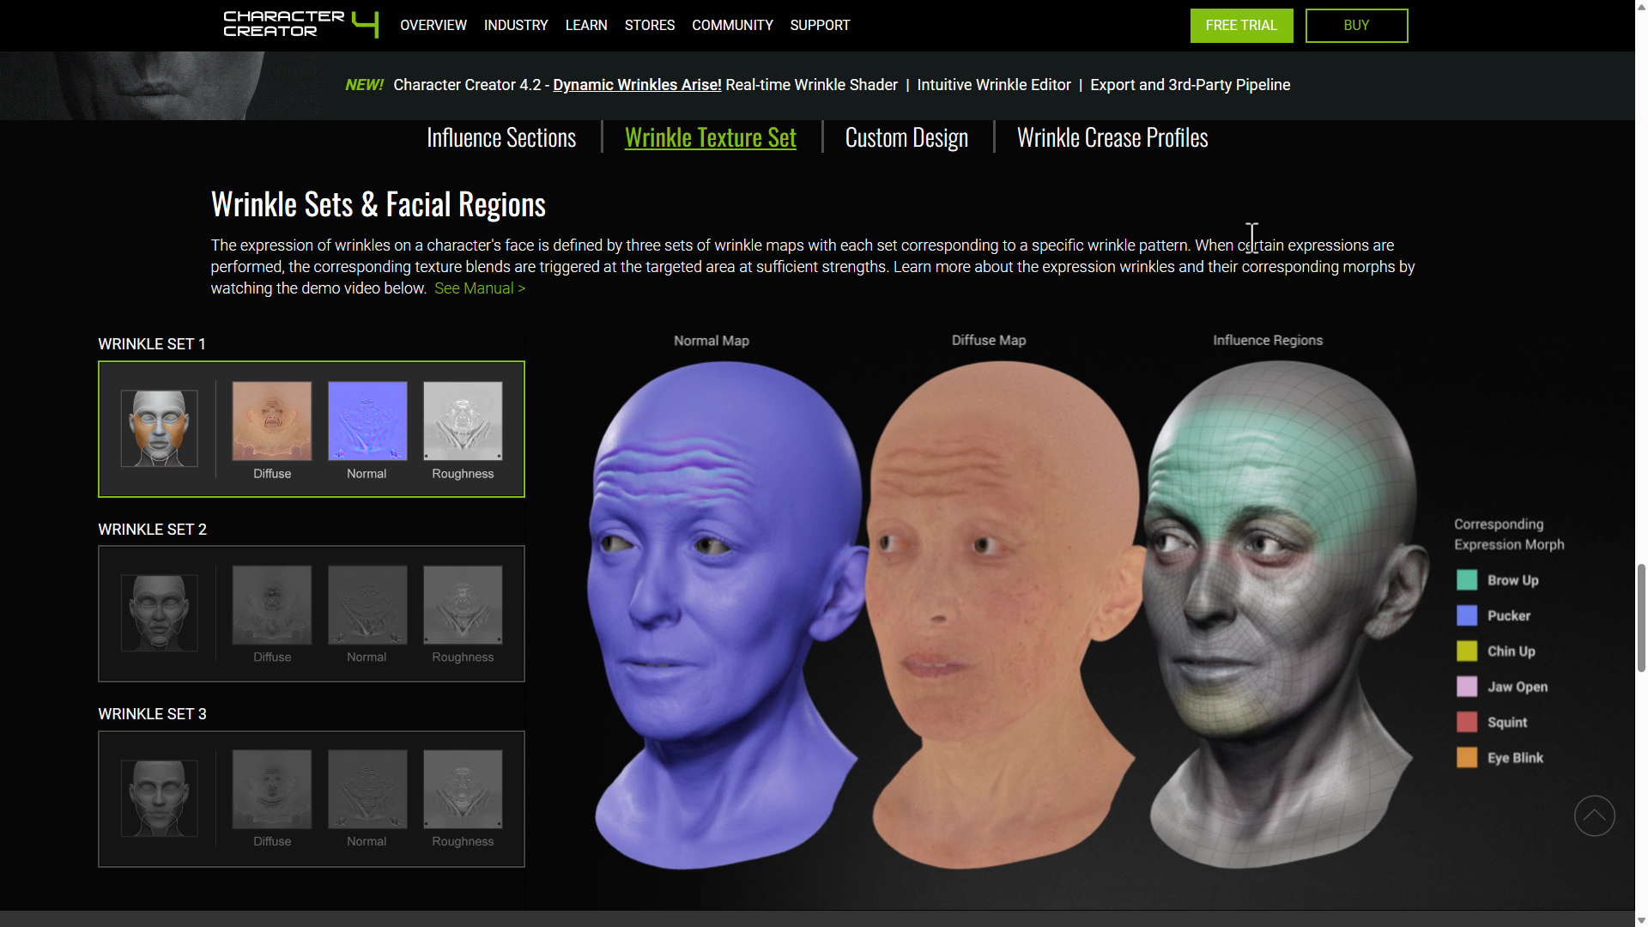The image size is (1648, 927).
Task: Open the Support menu
Action: [820, 26]
